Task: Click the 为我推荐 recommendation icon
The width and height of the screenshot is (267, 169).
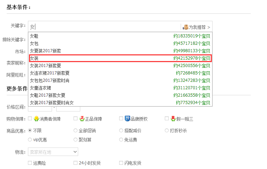Action: [x=185, y=27]
